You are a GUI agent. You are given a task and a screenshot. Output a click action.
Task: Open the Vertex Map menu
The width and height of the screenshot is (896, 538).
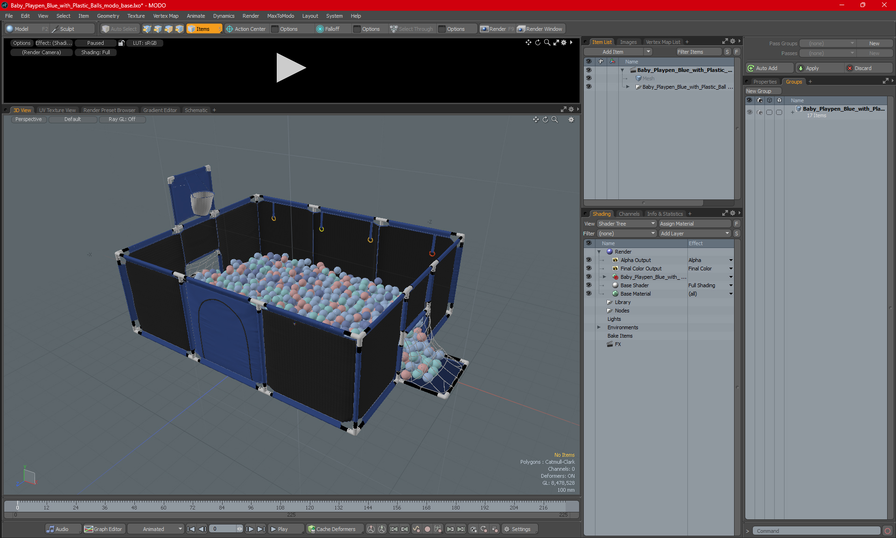[166, 16]
